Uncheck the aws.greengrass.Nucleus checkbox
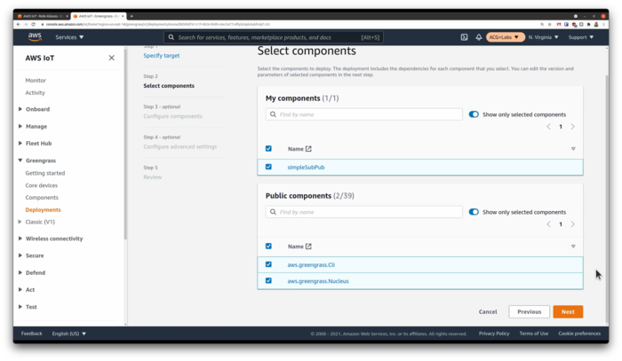Viewport: 622px width, 361px height. point(268,280)
